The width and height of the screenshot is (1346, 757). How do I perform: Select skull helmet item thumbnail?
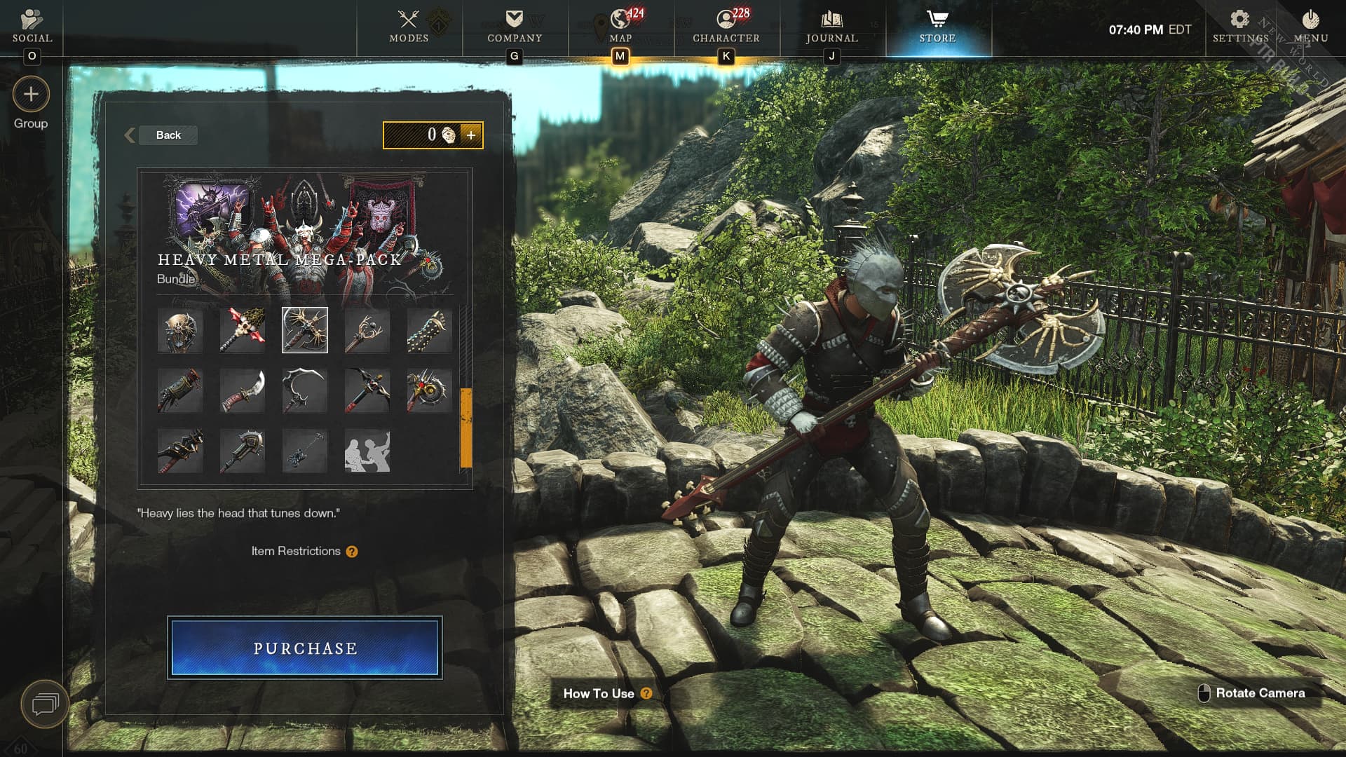tap(180, 330)
